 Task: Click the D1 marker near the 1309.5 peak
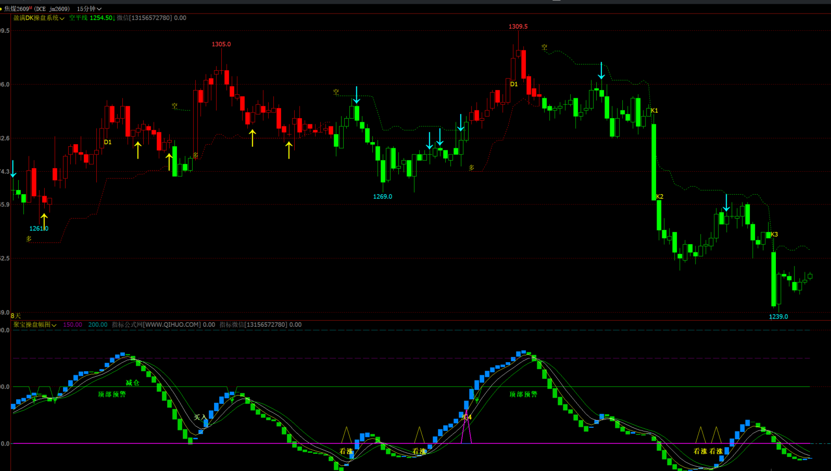click(x=514, y=84)
